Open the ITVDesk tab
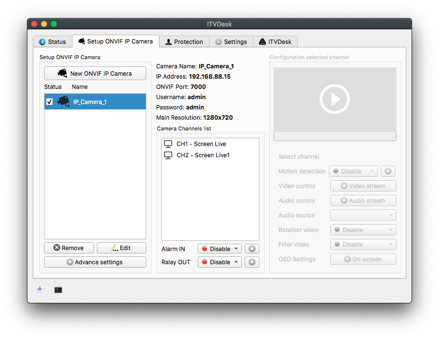Viewport: 439px width, 339px height. [275, 42]
